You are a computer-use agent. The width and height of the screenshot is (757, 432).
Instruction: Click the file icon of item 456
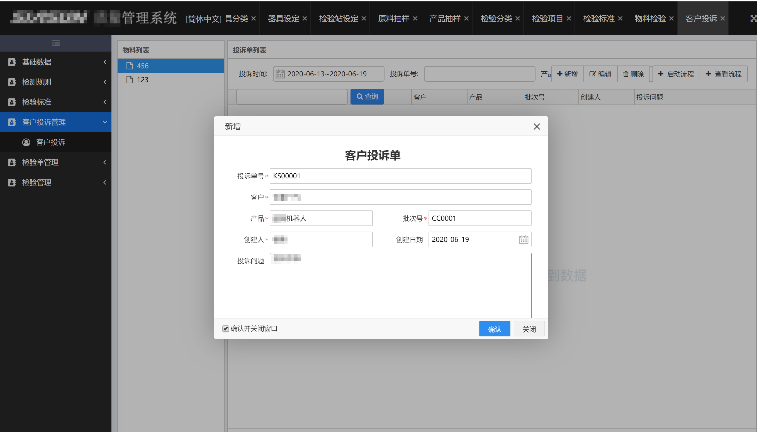click(130, 65)
